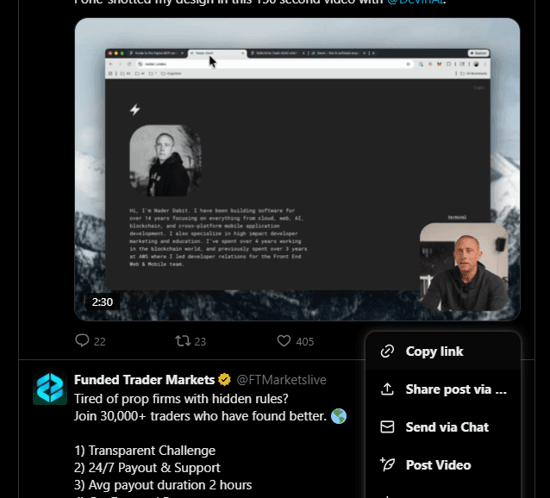Visit @FTMarketslive handle link

(x=281, y=380)
